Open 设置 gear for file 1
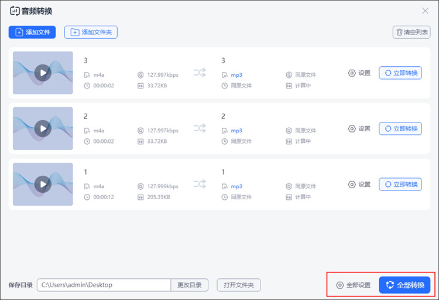 [x=359, y=184]
